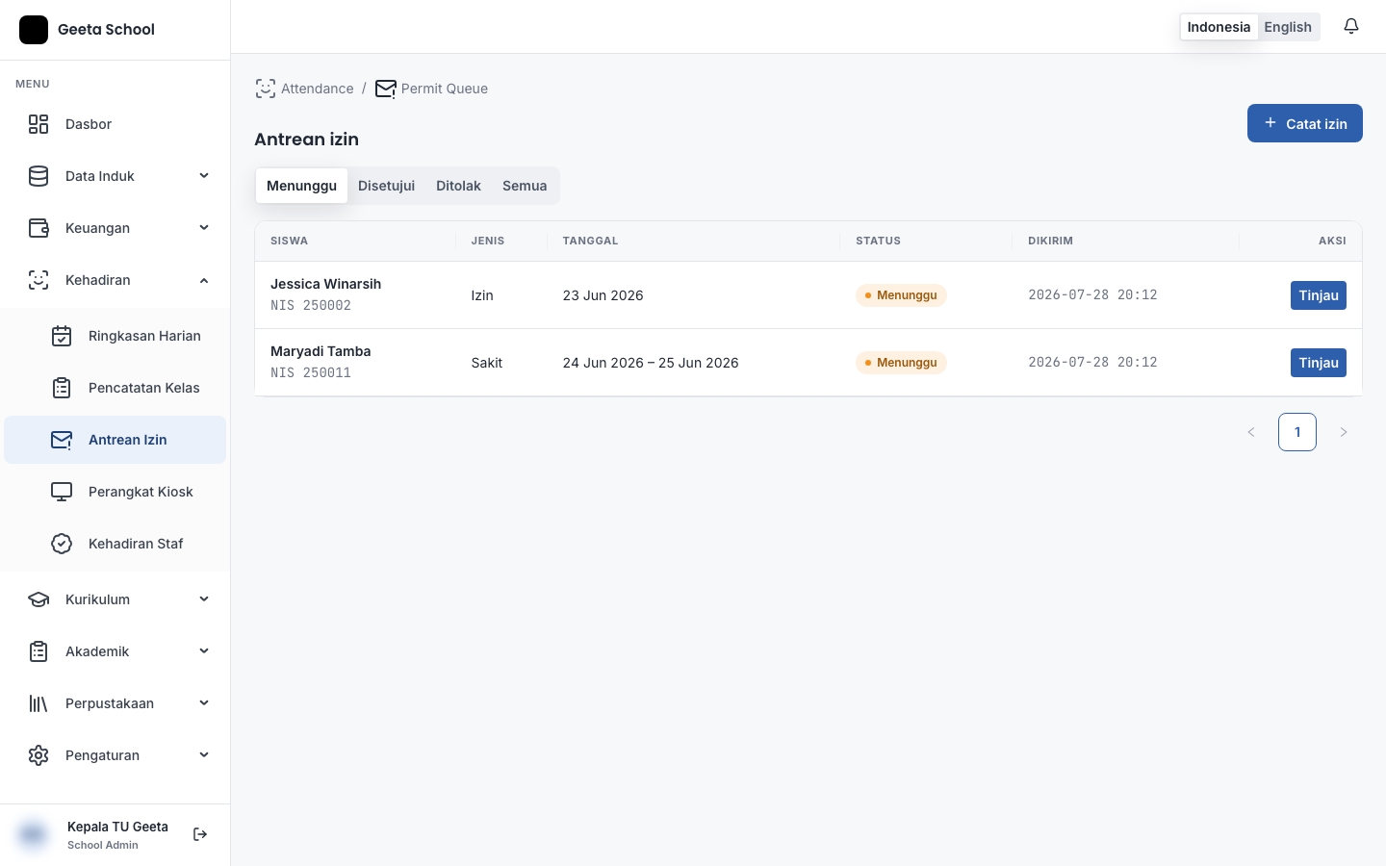Select the Menunggu tab
This screenshot has width=1386, height=866.
point(301,186)
